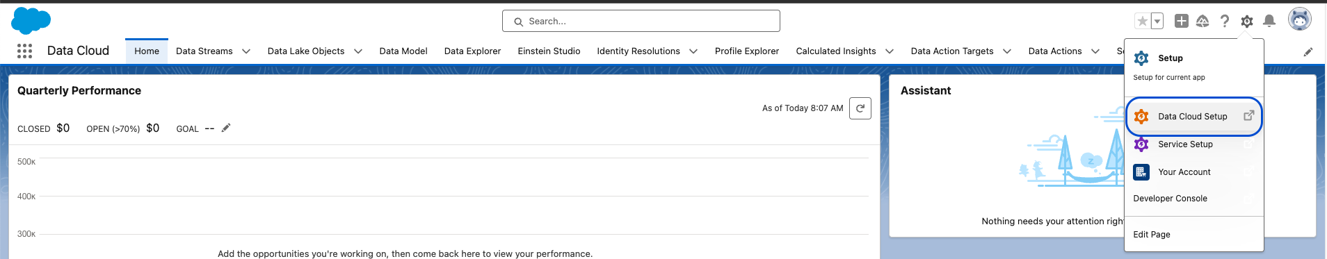This screenshot has height=259, width=1327.
Task: Open the Notifications bell
Action: pos(1269,21)
